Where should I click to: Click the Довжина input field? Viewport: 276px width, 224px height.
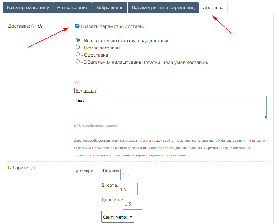(x=133, y=204)
